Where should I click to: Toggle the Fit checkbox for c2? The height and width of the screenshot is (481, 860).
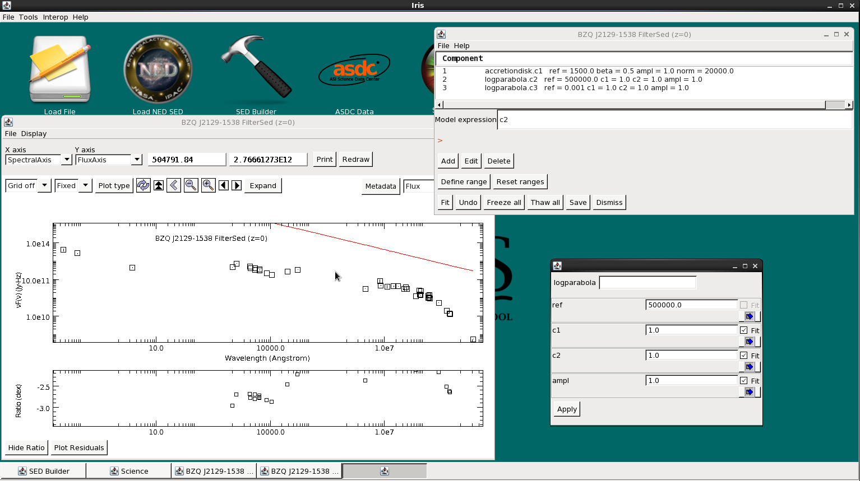[744, 356]
